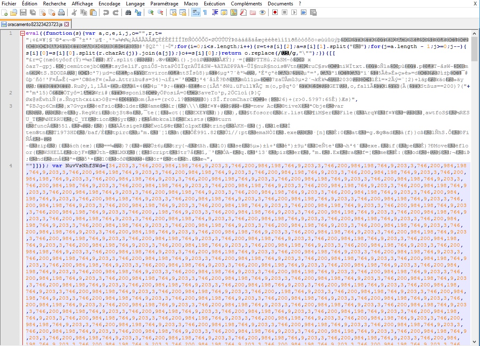Save the current file using toolbar icon
Image resolution: width=480 pixels, height=346 pixels.
pos(23,12)
